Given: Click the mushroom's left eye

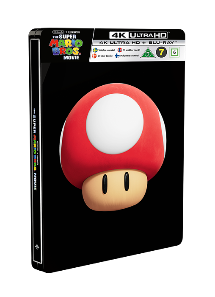Looking at the screenshot, I should point(105,184).
